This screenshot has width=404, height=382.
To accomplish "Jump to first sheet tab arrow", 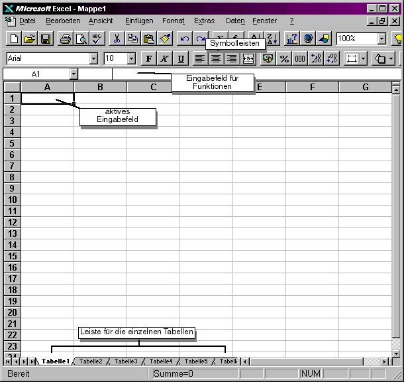I will [8, 361].
